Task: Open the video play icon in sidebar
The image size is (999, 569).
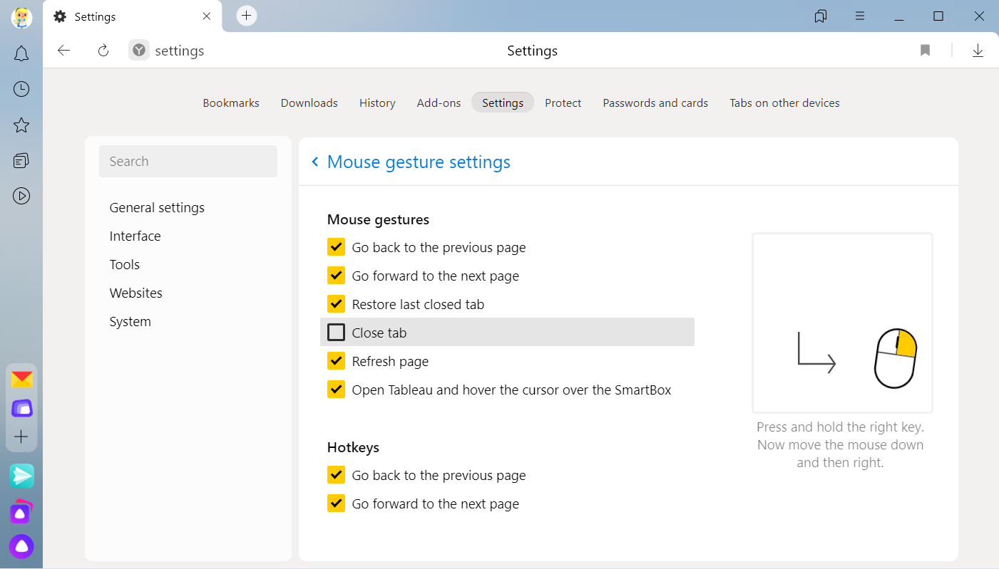Action: pos(21,196)
